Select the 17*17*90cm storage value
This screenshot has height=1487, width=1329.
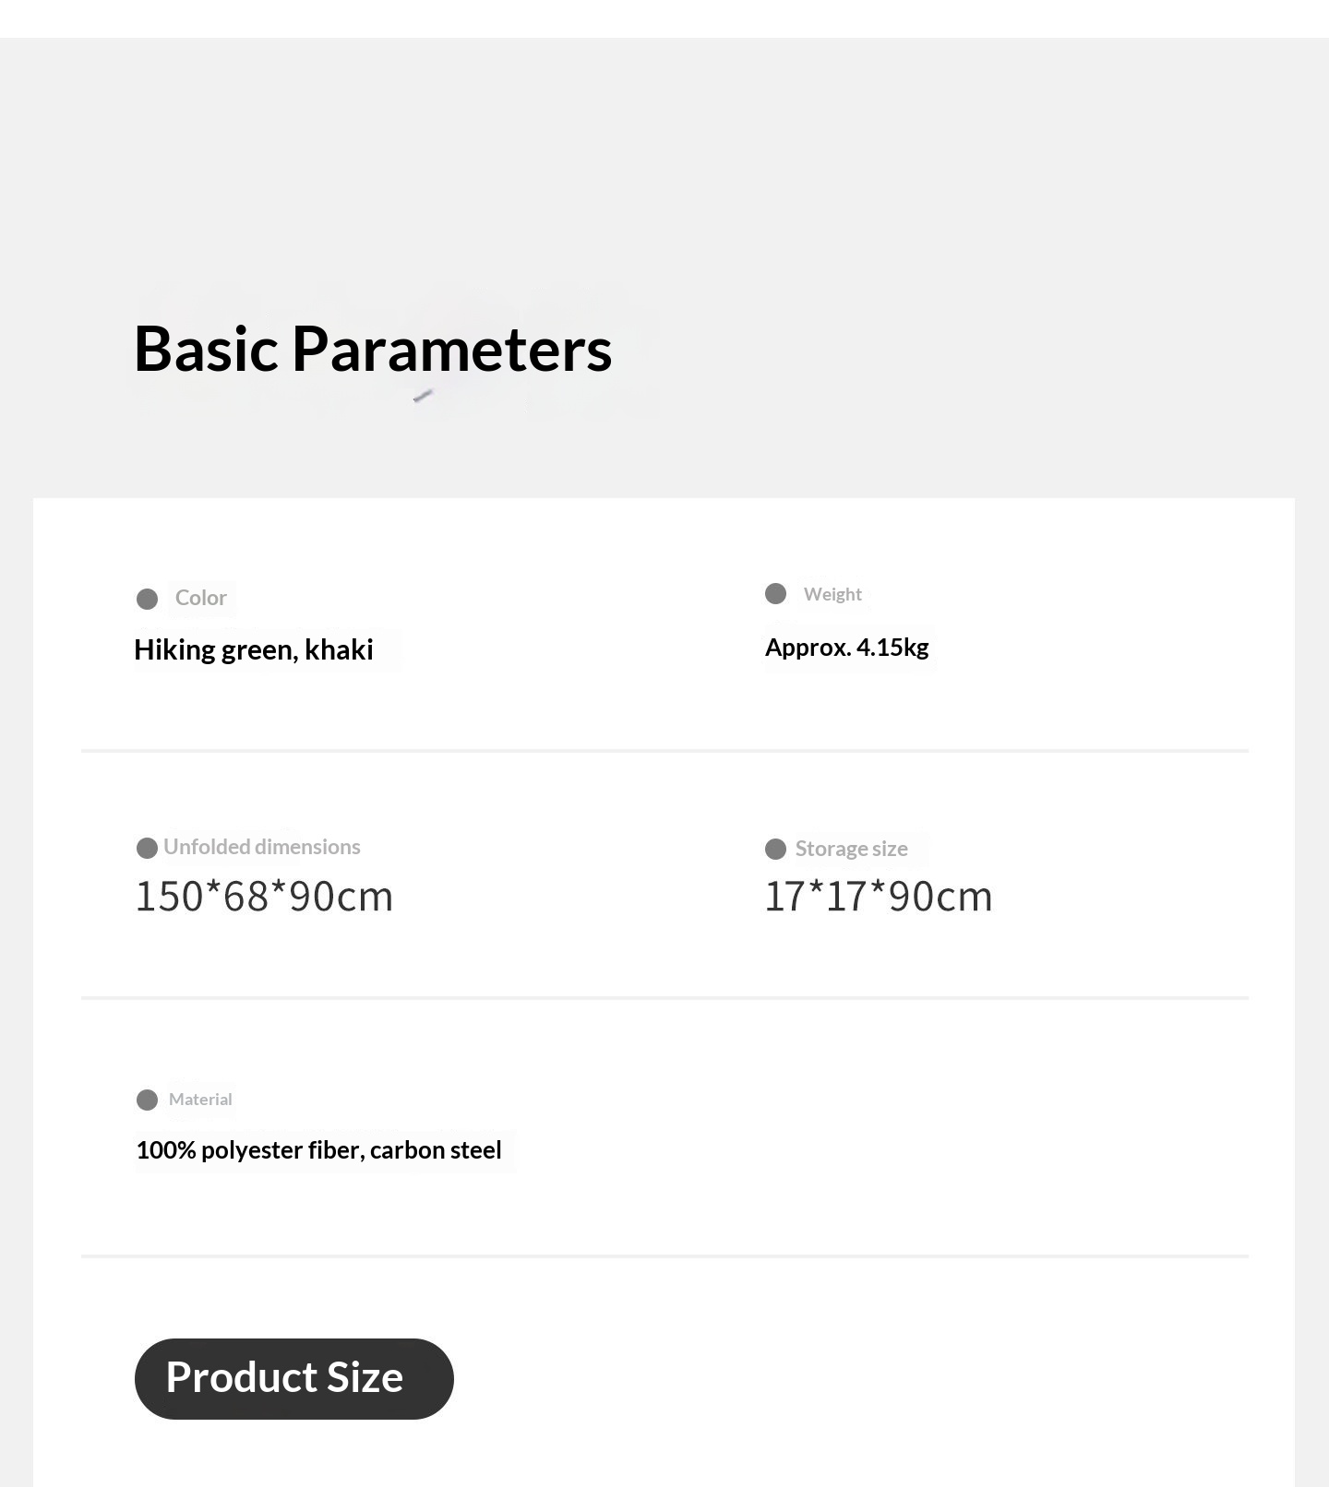[x=878, y=897]
